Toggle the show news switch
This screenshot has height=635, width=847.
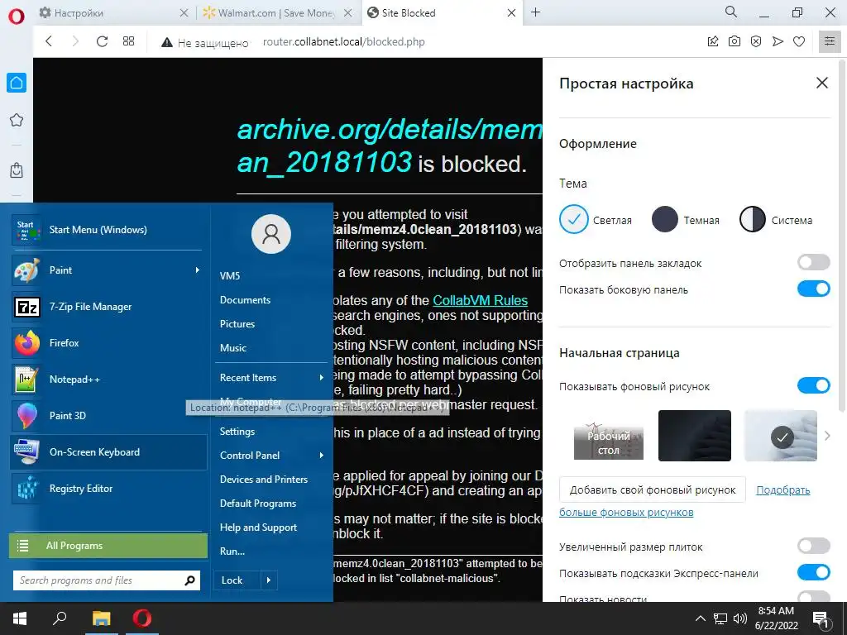click(x=814, y=597)
